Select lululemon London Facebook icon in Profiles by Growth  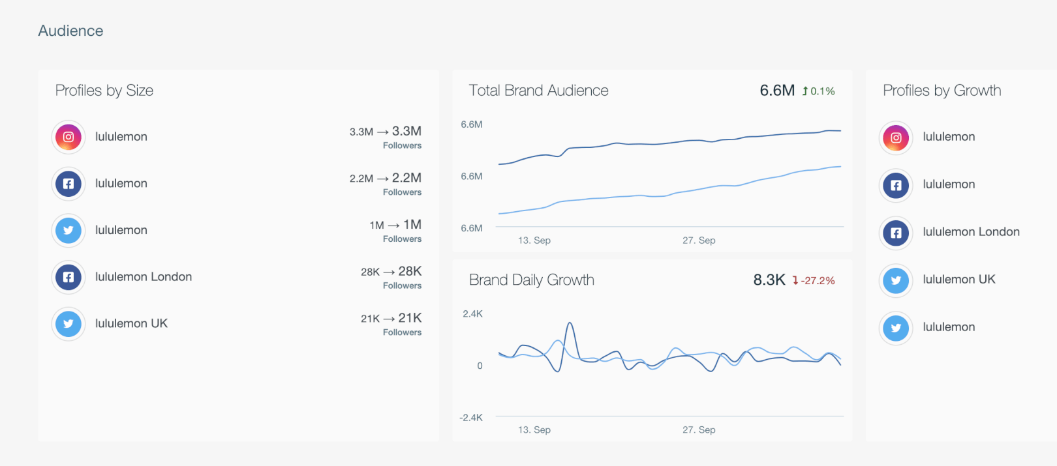[896, 233]
